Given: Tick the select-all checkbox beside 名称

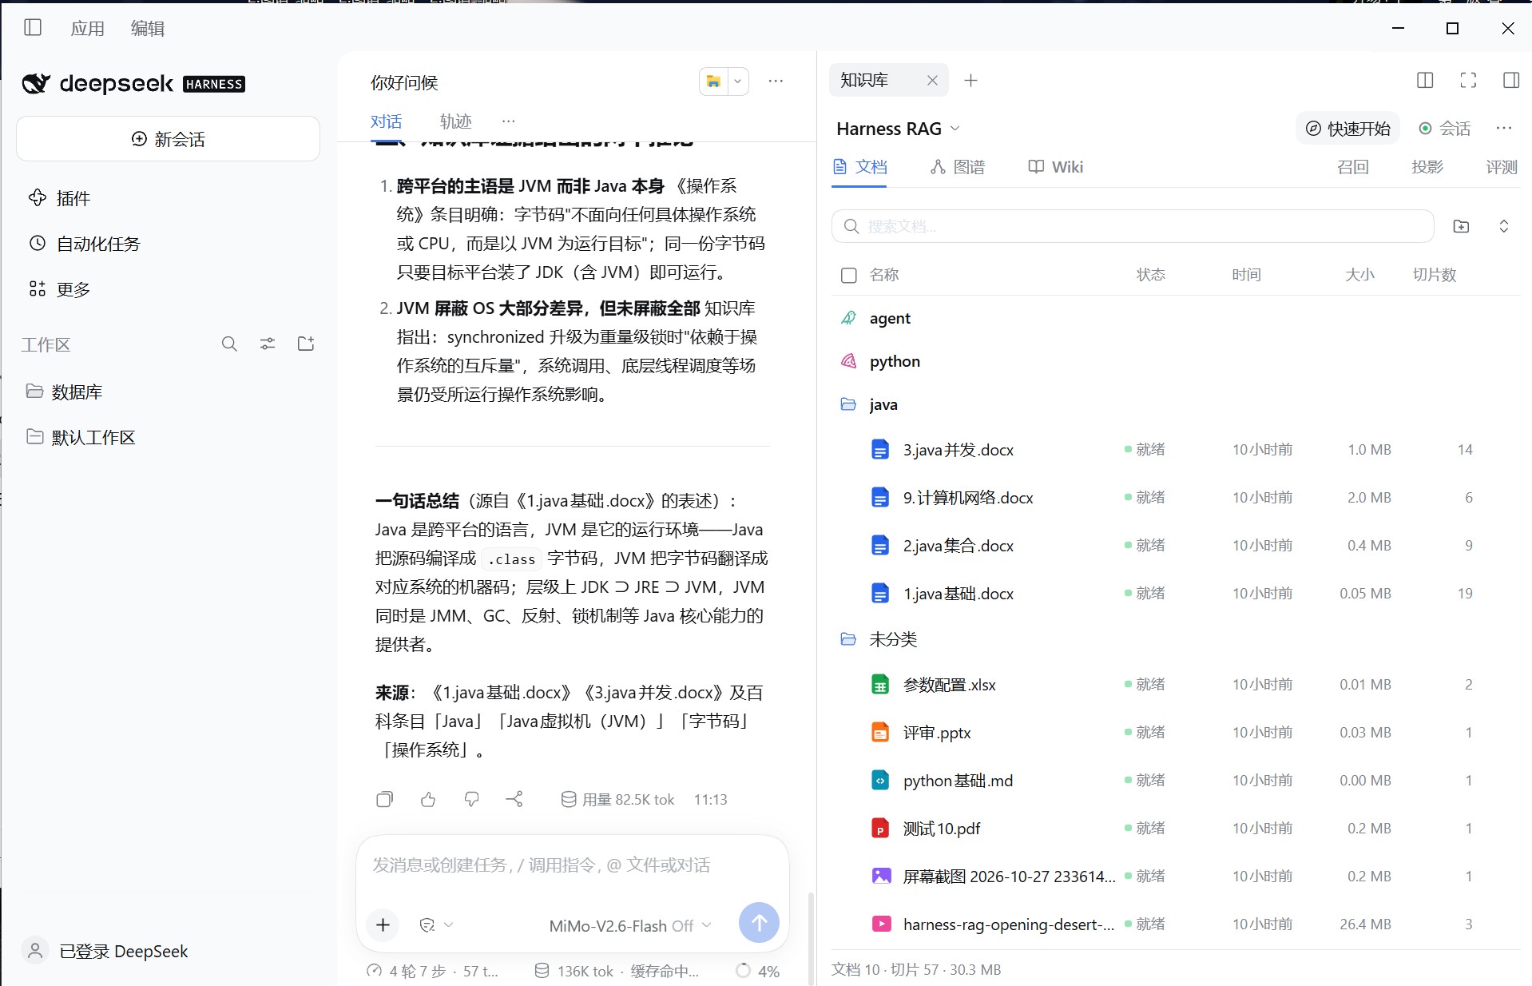Looking at the screenshot, I should click(x=849, y=275).
